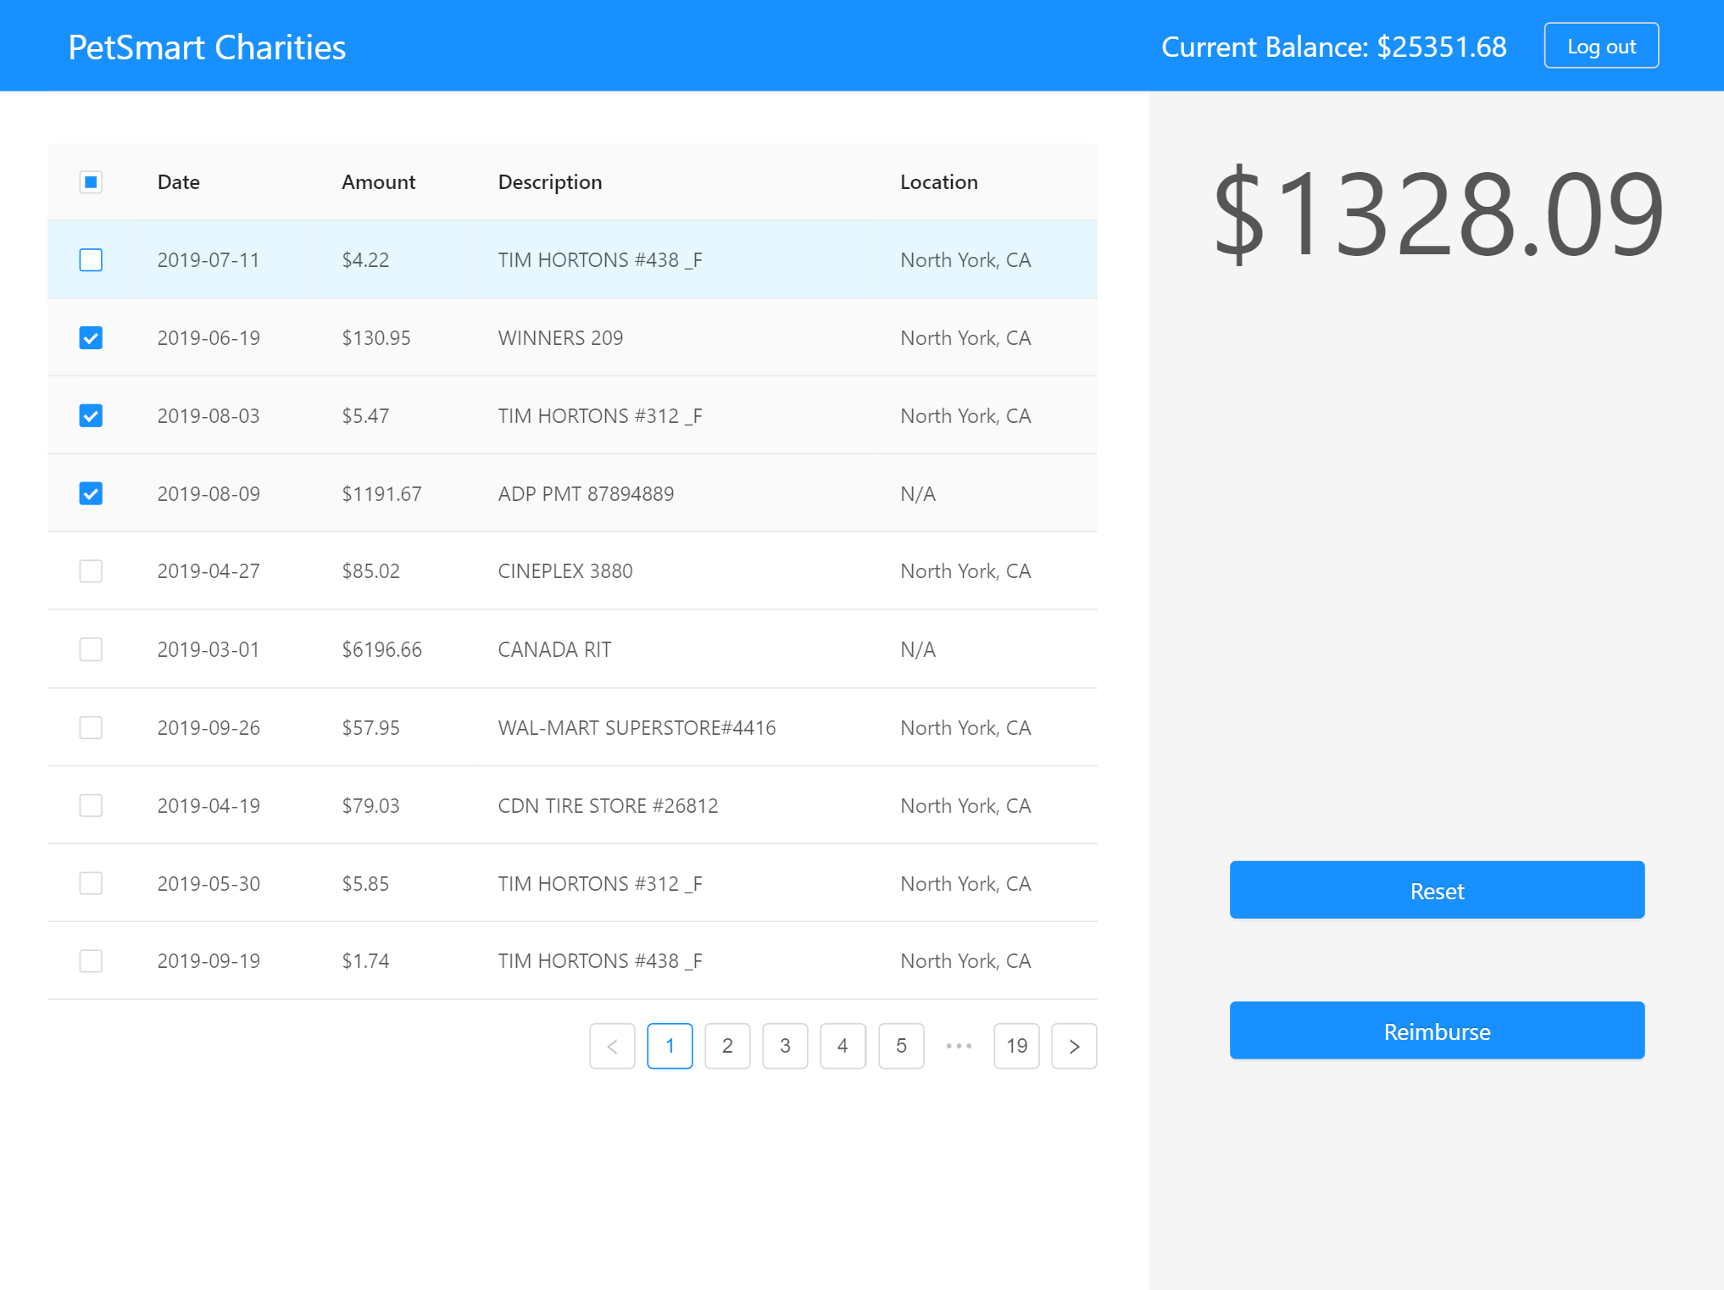Go to page 5
The image size is (1724, 1290).
point(901,1046)
